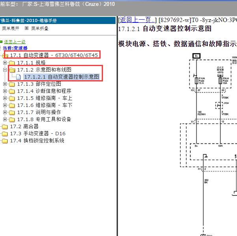Viewport: 237px width, 236px height.
Task: Collapse the 17.1.2 示意图和布线图 node
Action: pos(5,70)
